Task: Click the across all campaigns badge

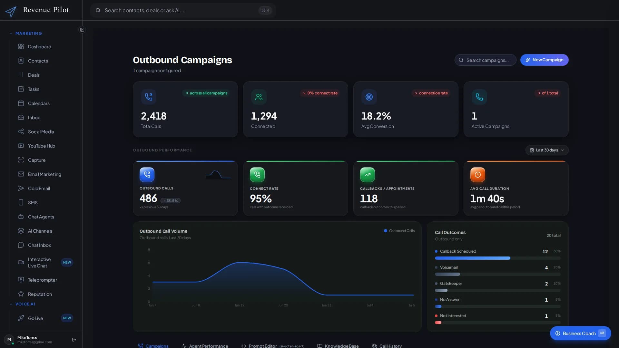Action: pos(206,93)
